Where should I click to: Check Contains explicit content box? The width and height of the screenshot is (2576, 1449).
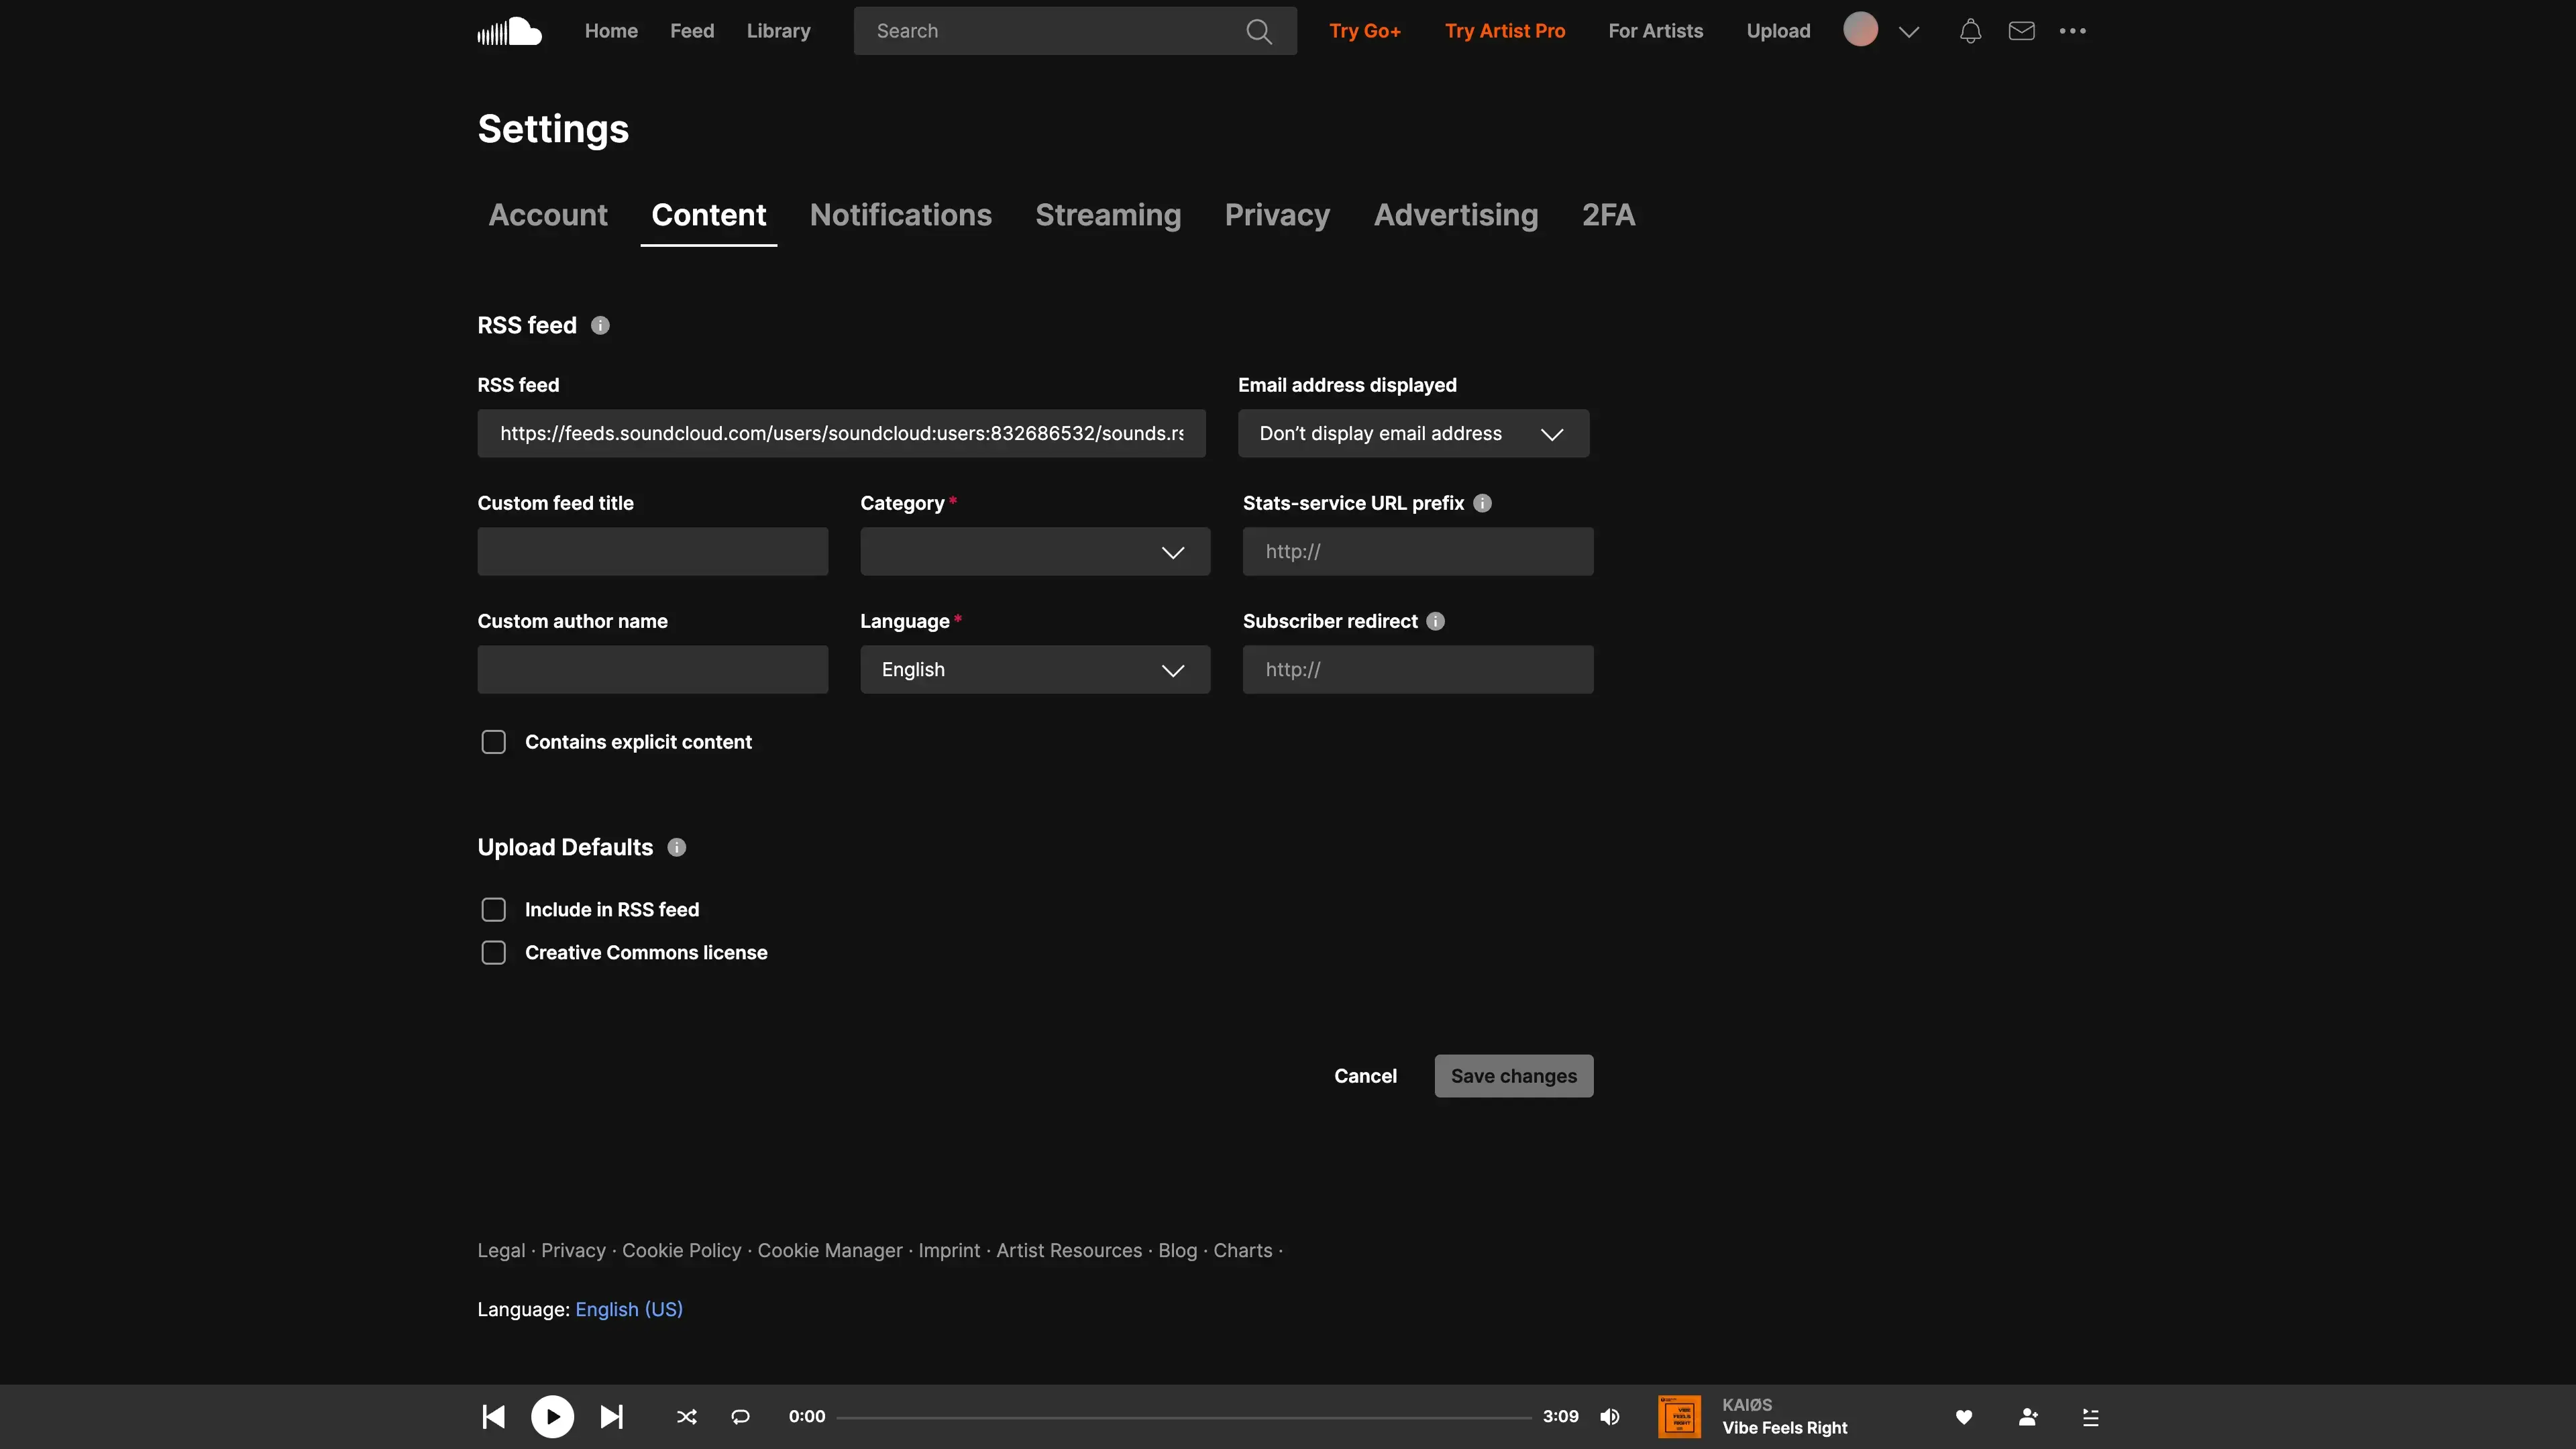coord(493,742)
